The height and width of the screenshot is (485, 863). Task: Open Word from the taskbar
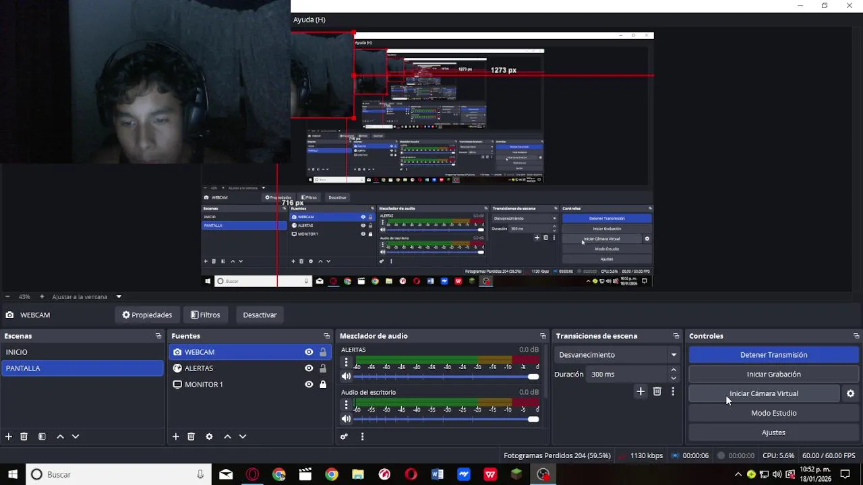[437, 474]
